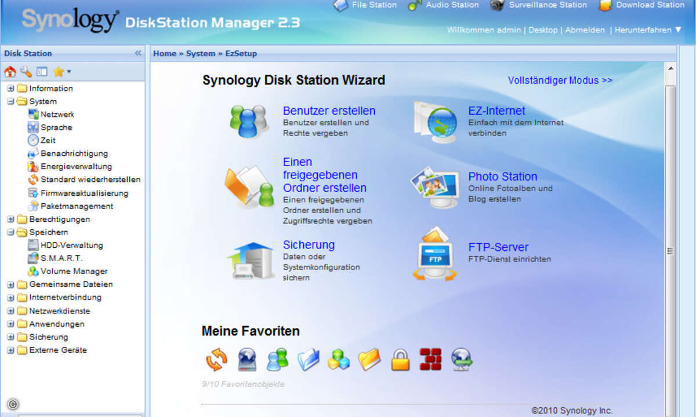Click the Photo Station link text
This screenshot has height=417, width=696.
[x=503, y=177]
